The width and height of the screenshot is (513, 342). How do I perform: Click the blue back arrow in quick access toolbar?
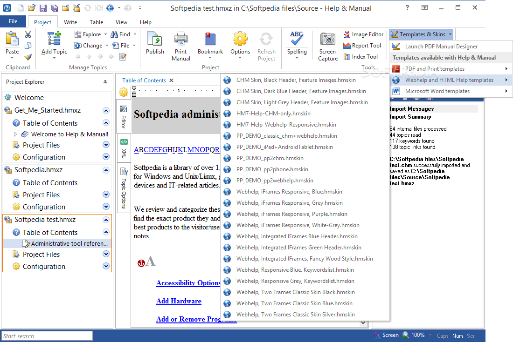[x=110, y=8]
